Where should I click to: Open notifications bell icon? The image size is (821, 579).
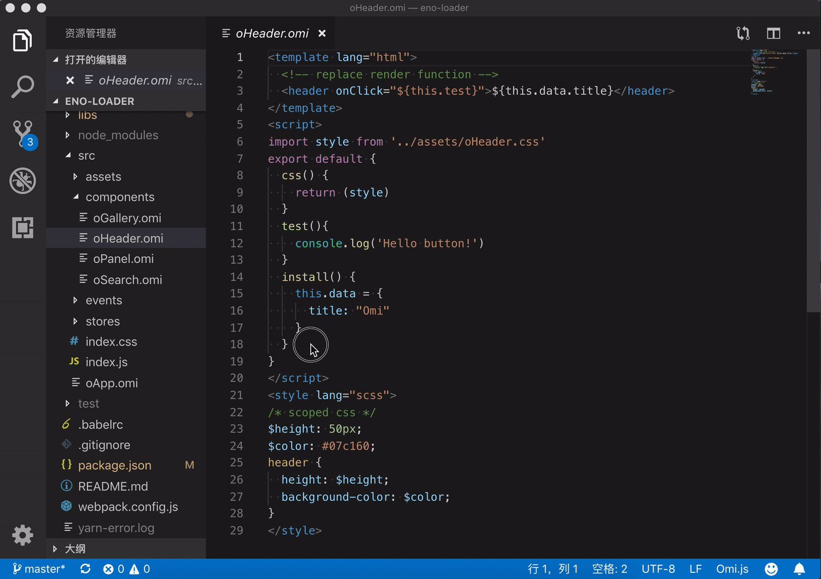(x=800, y=569)
